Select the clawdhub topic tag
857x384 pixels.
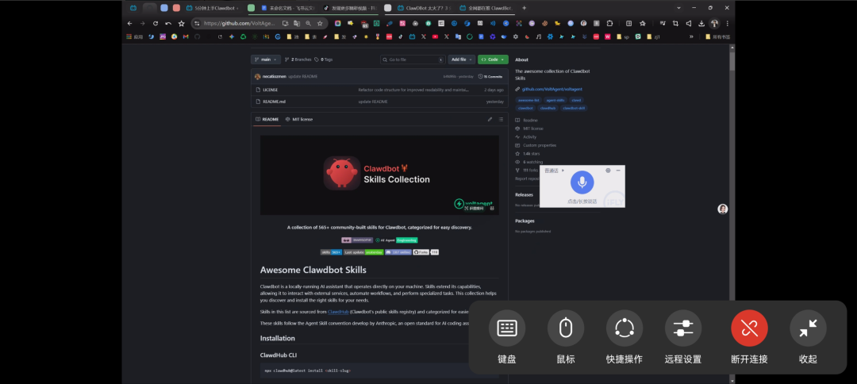click(548, 108)
